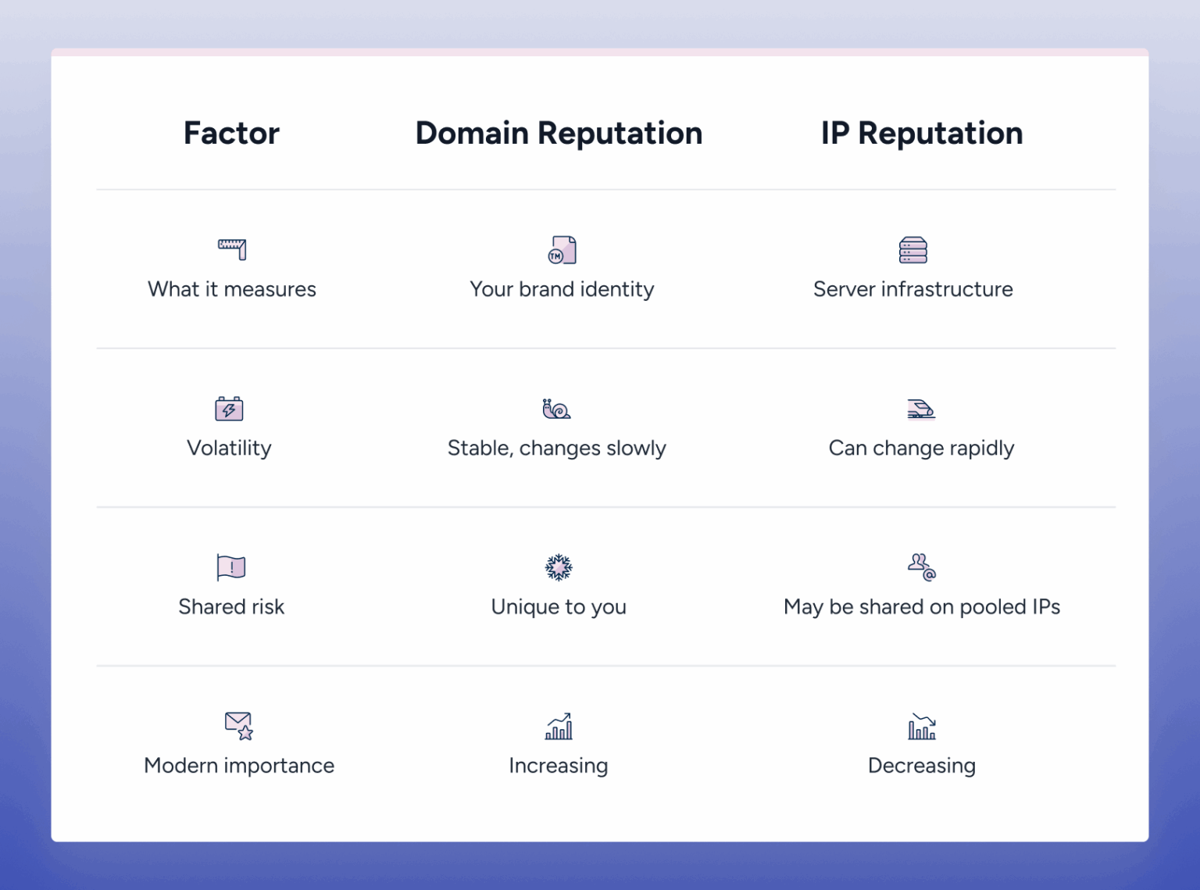Click the high-speed train icon
This screenshot has height=890, width=1200.
click(921, 409)
